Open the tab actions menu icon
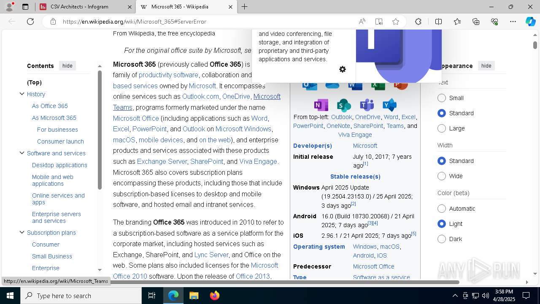The width and height of the screenshot is (540, 304). click(25, 7)
